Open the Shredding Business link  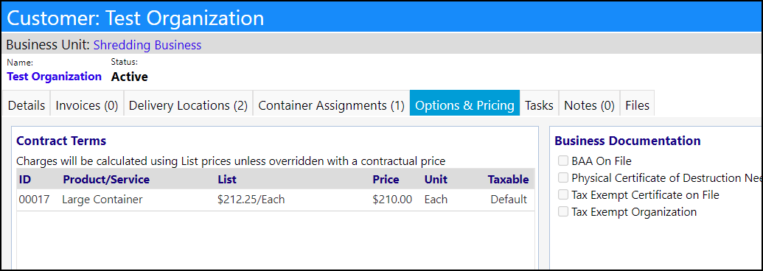147,45
